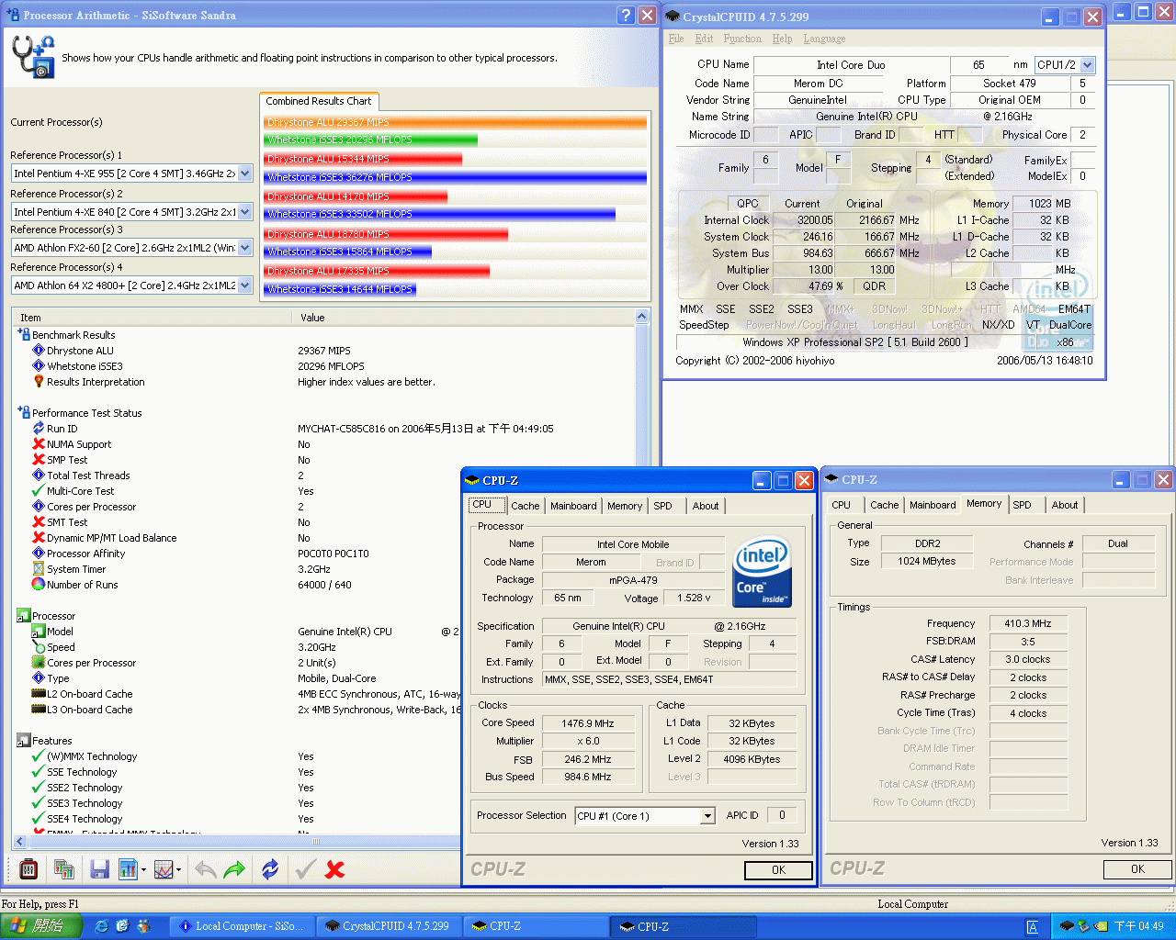Click the green Whetstone iSSE3 20296 MFLOPS bar
Image resolution: width=1176 pixels, height=940 pixels.
[371, 140]
